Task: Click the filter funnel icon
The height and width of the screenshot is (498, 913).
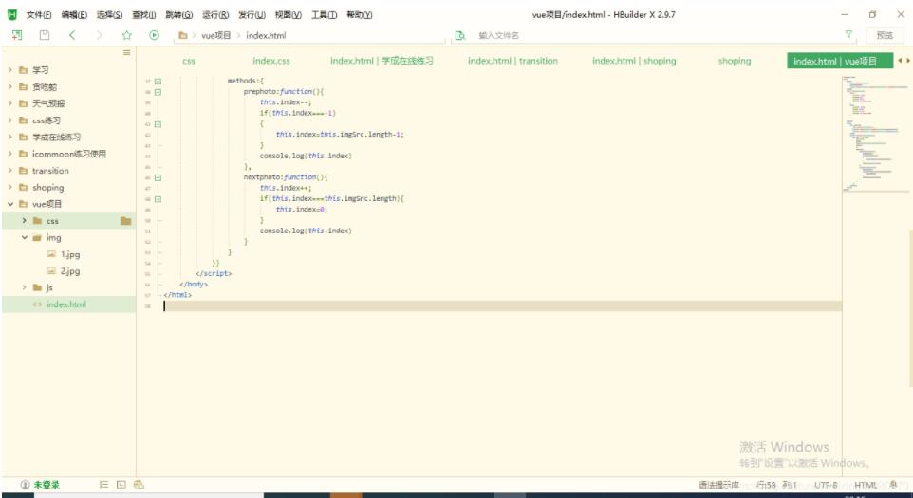Action: (848, 35)
